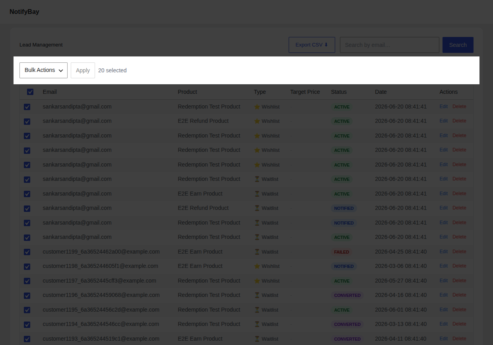Click the star Wishlist icon in customer1197 row
The image size is (493, 345).
click(257, 281)
